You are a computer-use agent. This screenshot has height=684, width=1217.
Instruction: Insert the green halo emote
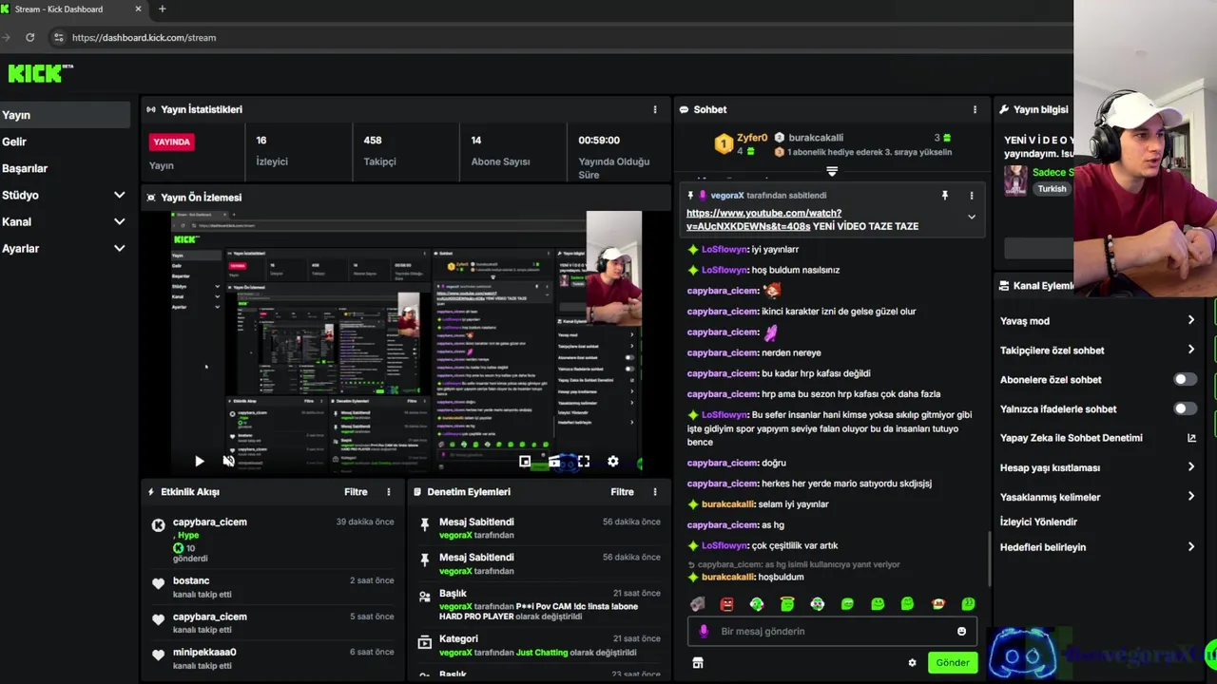pos(787,604)
